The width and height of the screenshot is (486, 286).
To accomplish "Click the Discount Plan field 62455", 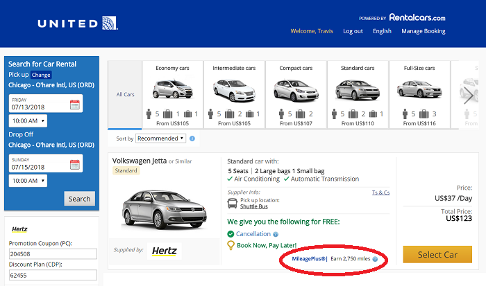I will [x=53, y=275].
